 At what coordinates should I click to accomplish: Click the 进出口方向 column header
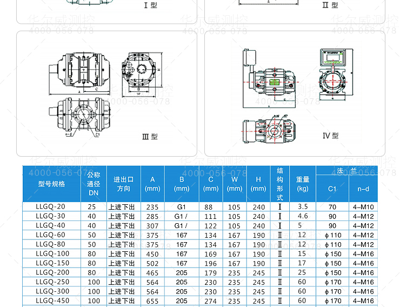pyautogui.click(x=124, y=184)
